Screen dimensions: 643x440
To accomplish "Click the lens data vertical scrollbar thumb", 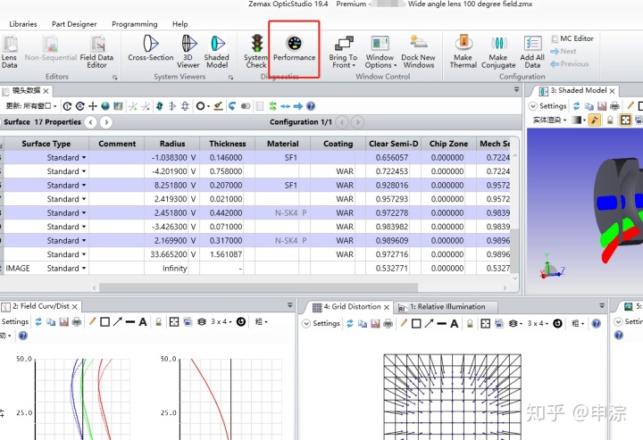I will pyautogui.click(x=515, y=252).
